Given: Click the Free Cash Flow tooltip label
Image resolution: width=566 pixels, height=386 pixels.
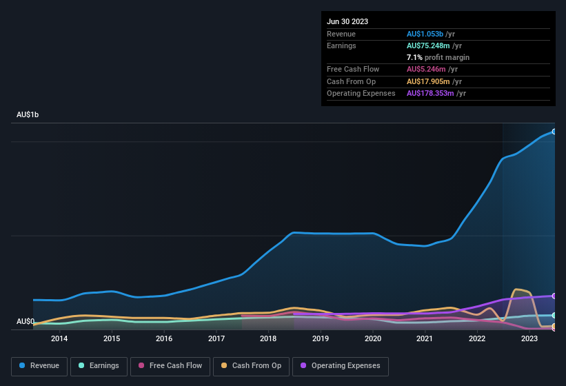Looking at the screenshot, I should [x=353, y=69].
